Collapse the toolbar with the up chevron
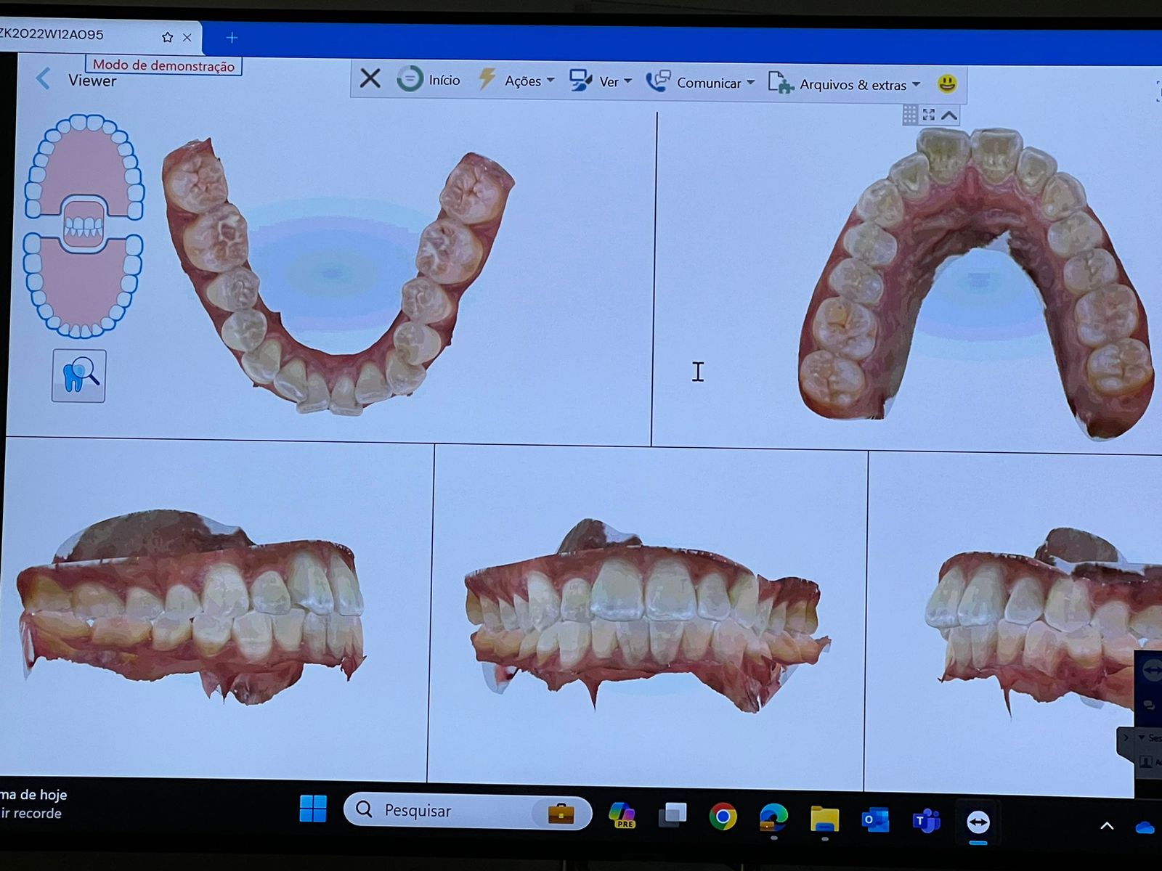The height and width of the screenshot is (871, 1162). (x=949, y=115)
